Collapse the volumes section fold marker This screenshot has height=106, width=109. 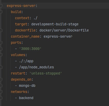click(x=1, y=55)
